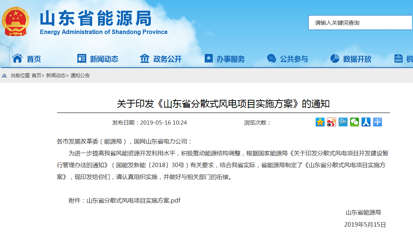Download 山东省分散式风电项目实施方案.pdf attachment
The height and width of the screenshot is (241, 413).
pos(134,200)
